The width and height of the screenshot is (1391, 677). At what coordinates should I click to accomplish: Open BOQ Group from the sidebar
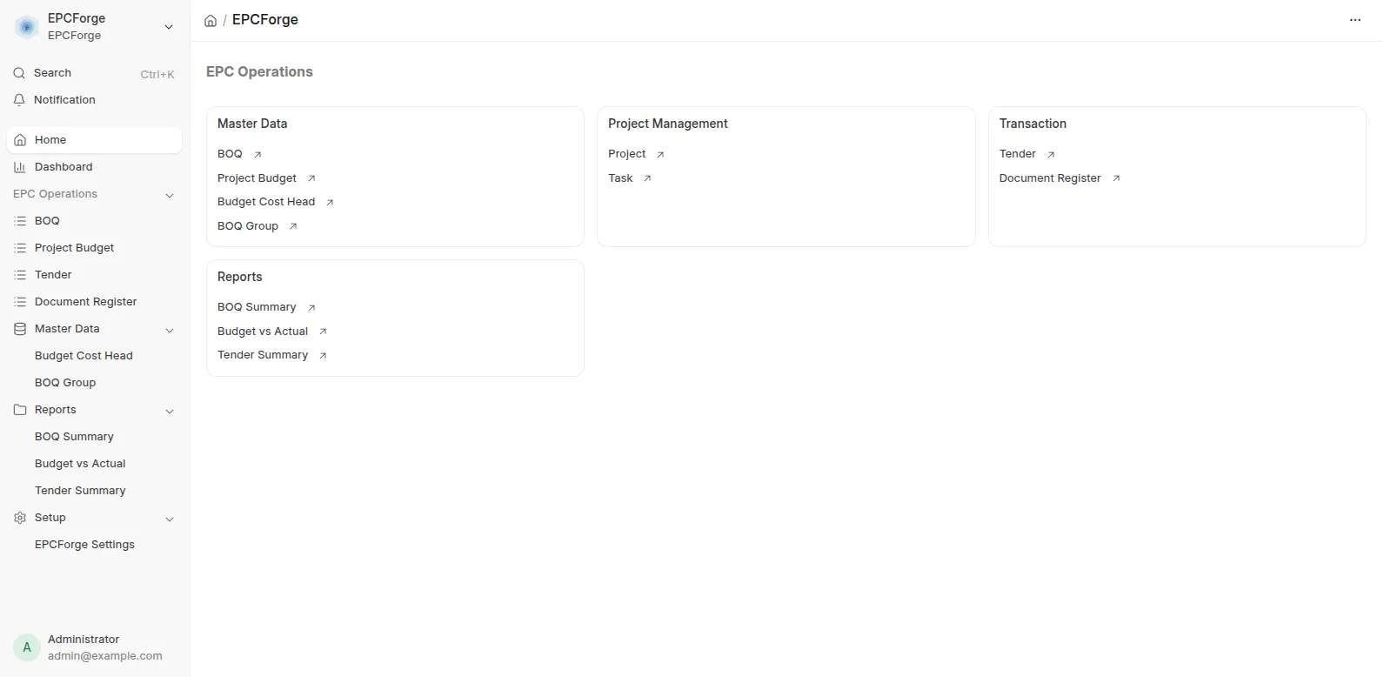click(65, 383)
